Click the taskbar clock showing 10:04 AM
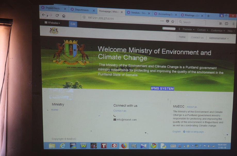 [x=222, y=146]
